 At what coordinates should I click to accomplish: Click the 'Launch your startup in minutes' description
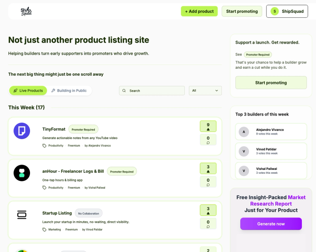pos(86,222)
